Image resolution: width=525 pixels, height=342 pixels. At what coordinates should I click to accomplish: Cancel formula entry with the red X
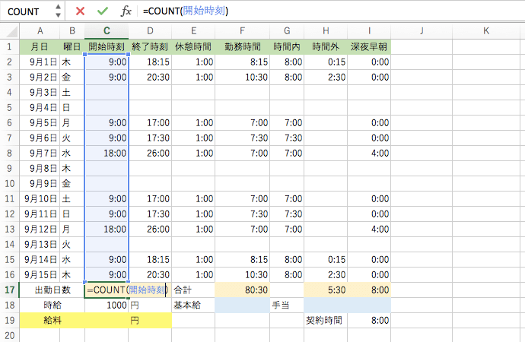coord(80,11)
